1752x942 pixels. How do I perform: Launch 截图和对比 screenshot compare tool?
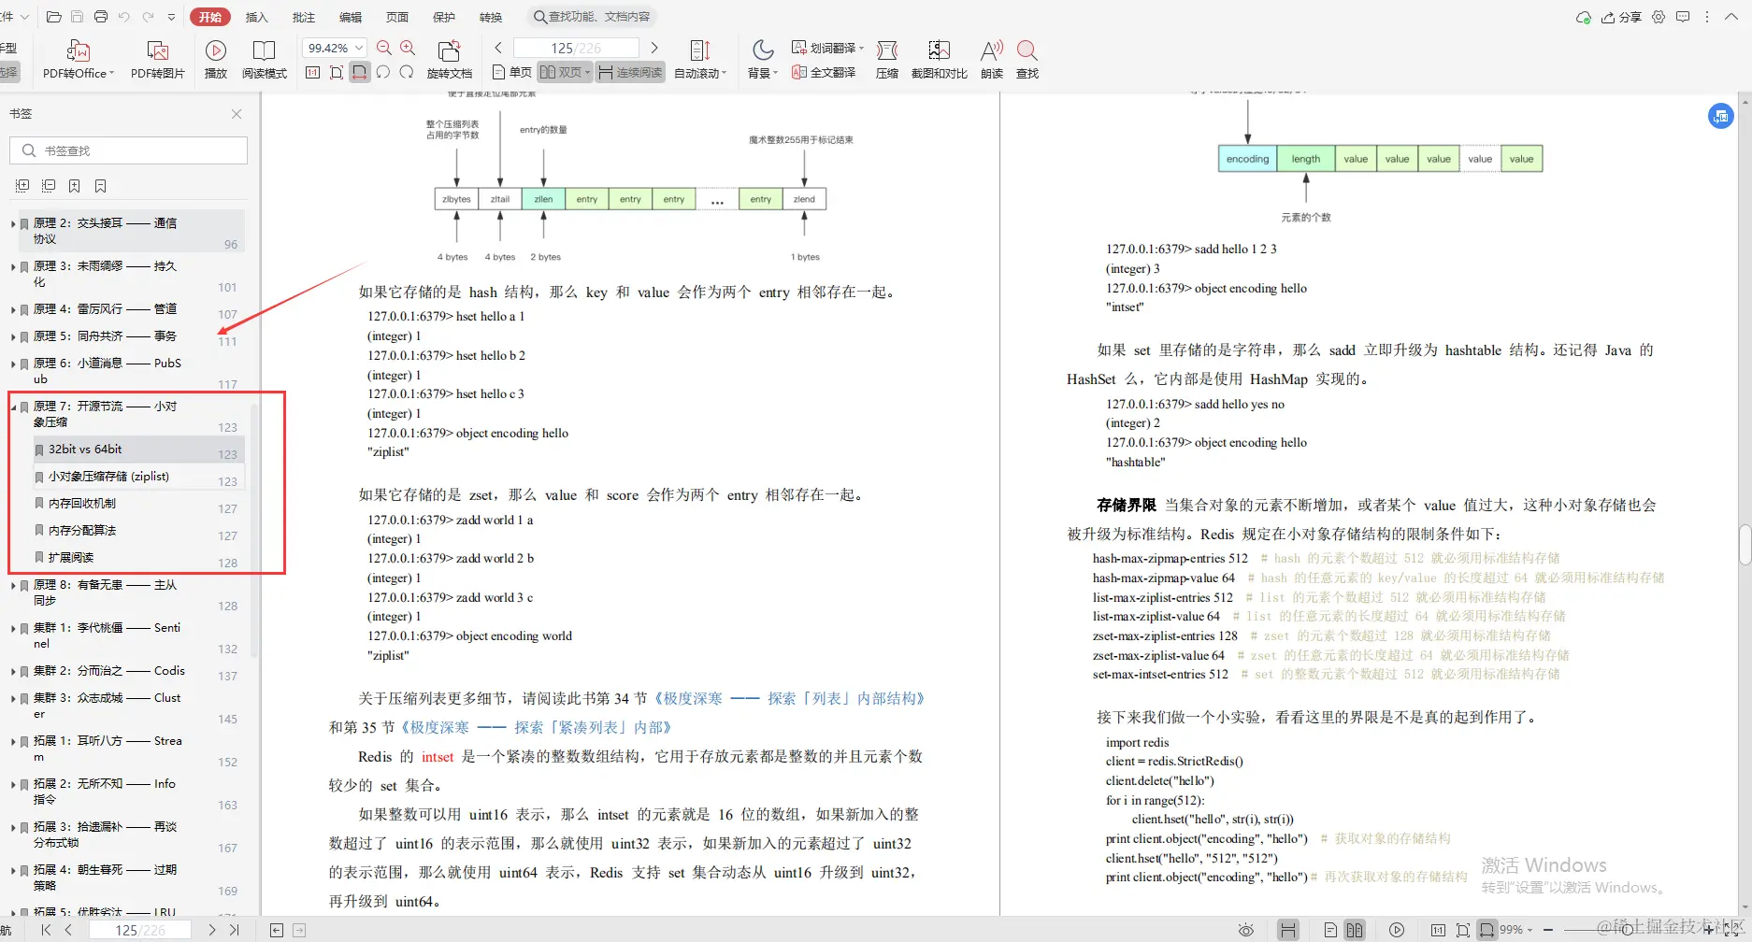939,59
